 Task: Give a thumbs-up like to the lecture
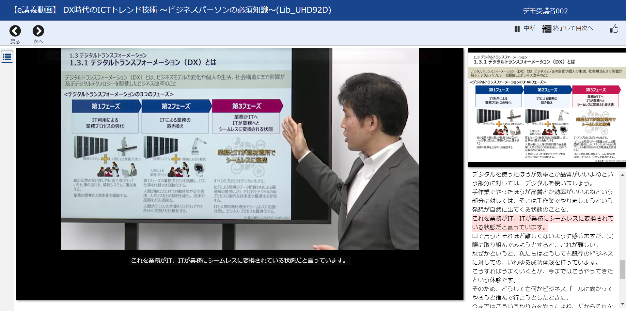614,29
